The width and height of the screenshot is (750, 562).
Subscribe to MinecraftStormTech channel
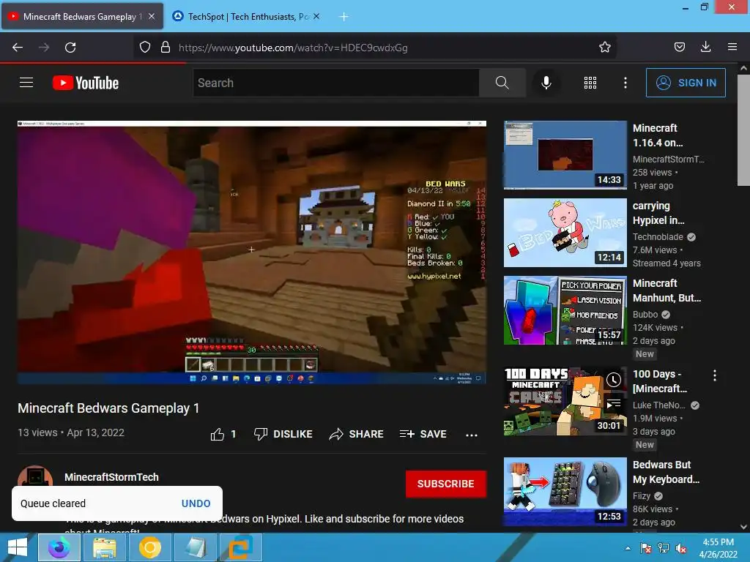tap(446, 484)
